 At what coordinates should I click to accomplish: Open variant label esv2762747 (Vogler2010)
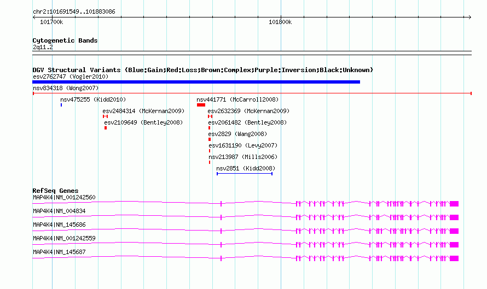click(x=71, y=76)
